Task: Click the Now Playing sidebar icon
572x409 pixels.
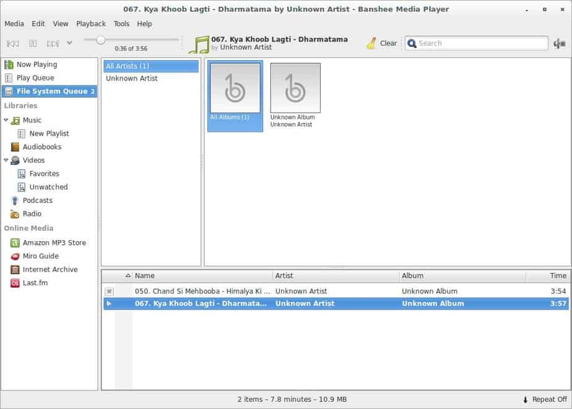Action: (9, 65)
